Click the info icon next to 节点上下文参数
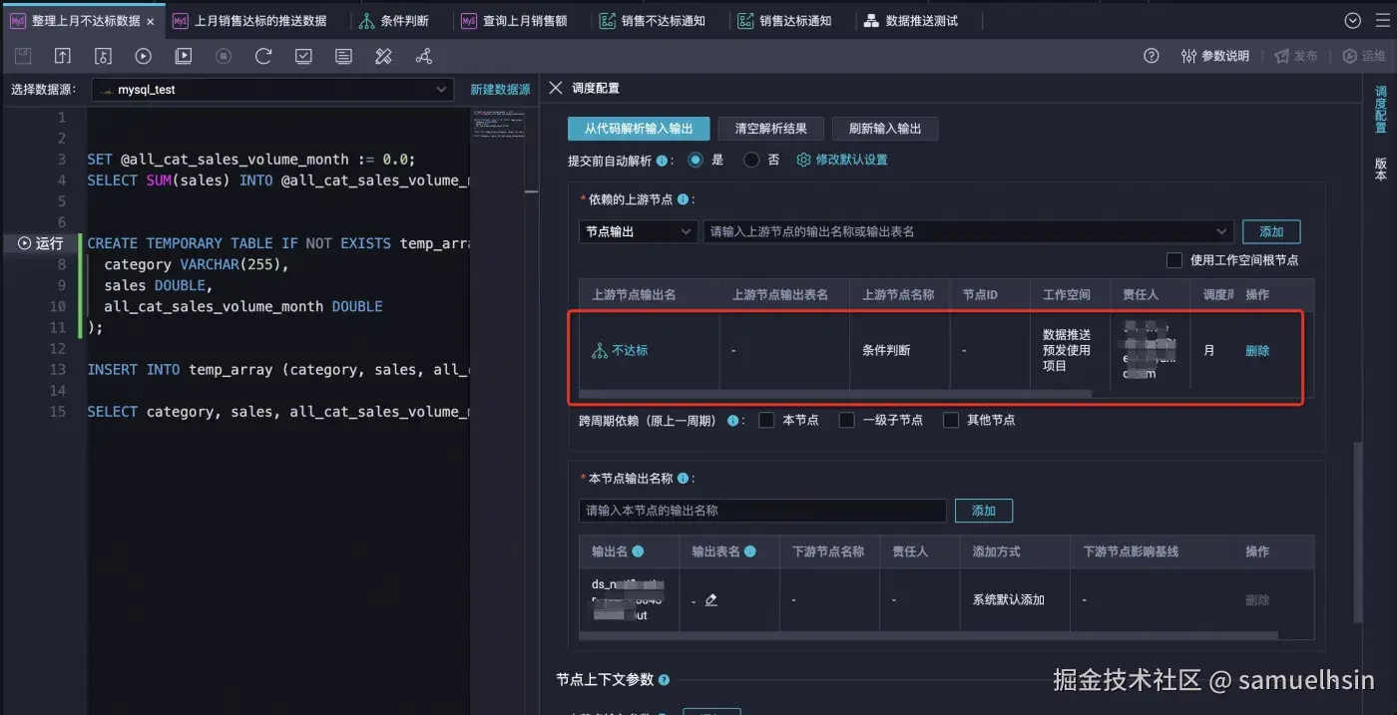1397x715 pixels. click(x=665, y=680)
